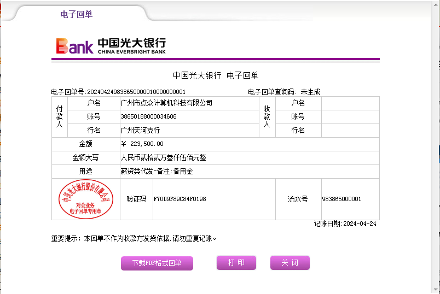This screenshot has height=294, width=440.
Task: Click the payer account number 38650188000034606
Action: pyautogui.click(x=148, y=116)
